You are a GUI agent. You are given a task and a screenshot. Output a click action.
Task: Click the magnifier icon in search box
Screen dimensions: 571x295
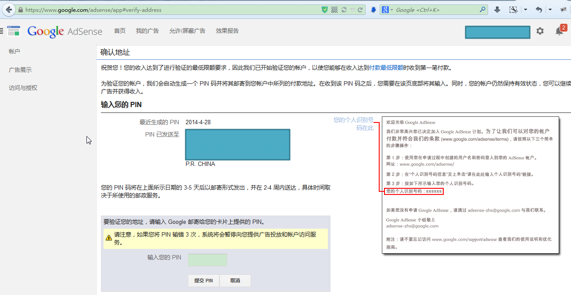(483, 9)
